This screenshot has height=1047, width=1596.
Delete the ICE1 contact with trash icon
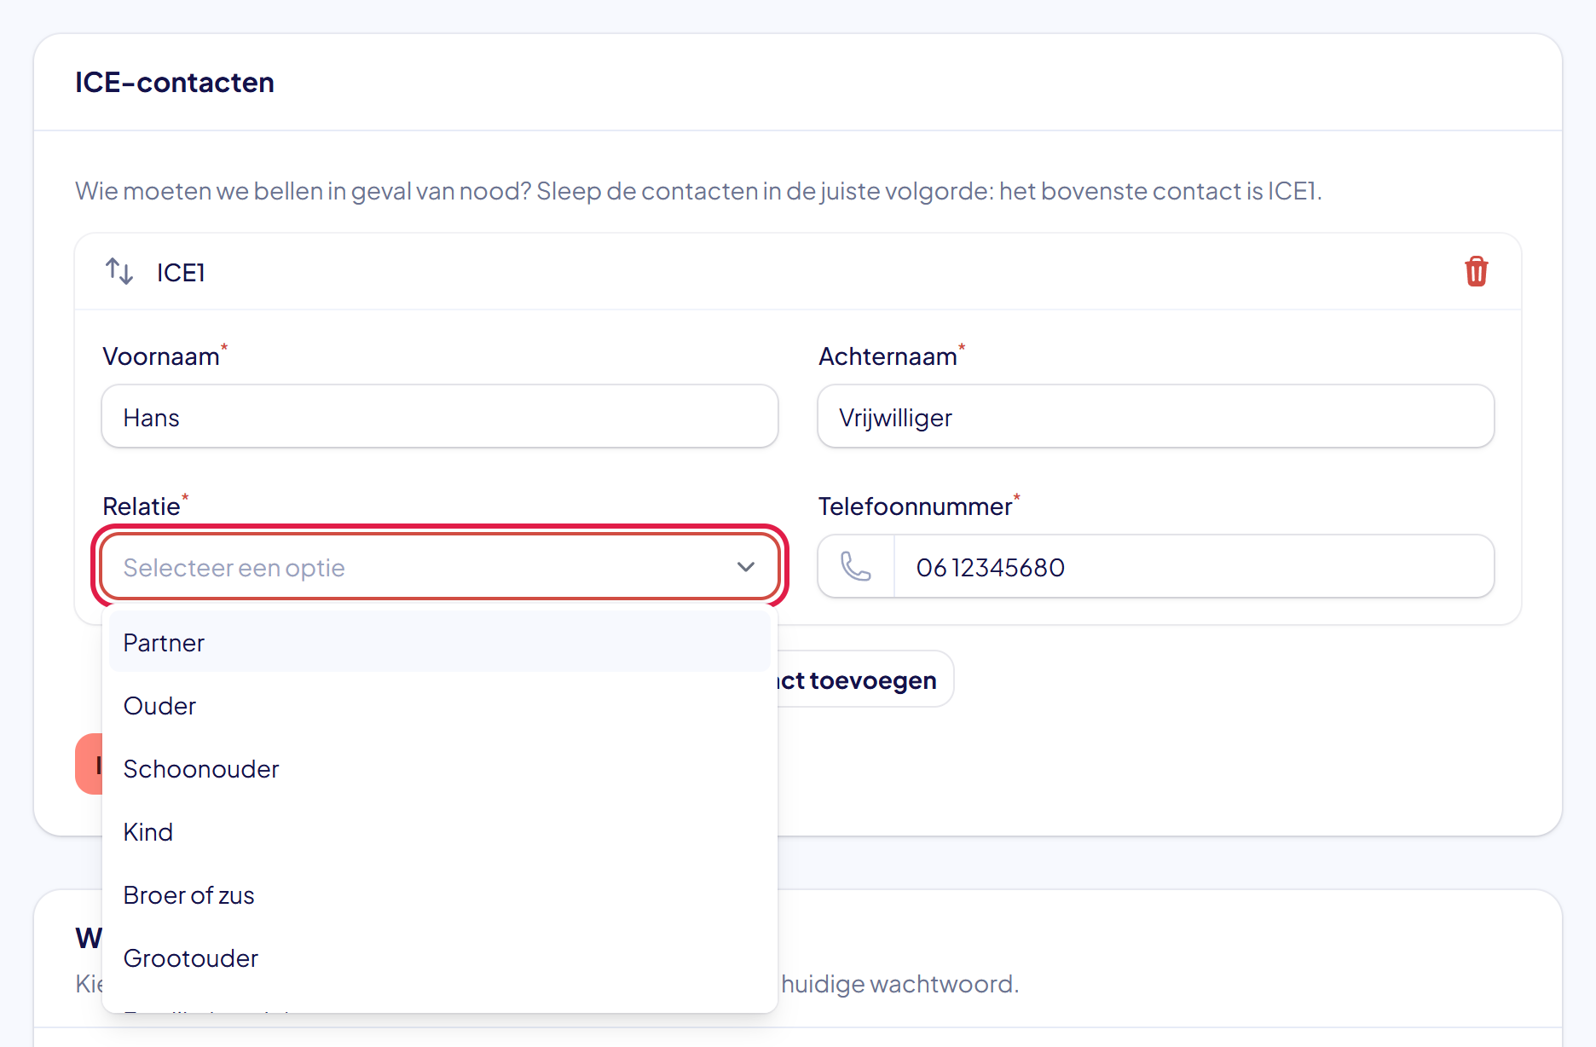(1476, 272)
